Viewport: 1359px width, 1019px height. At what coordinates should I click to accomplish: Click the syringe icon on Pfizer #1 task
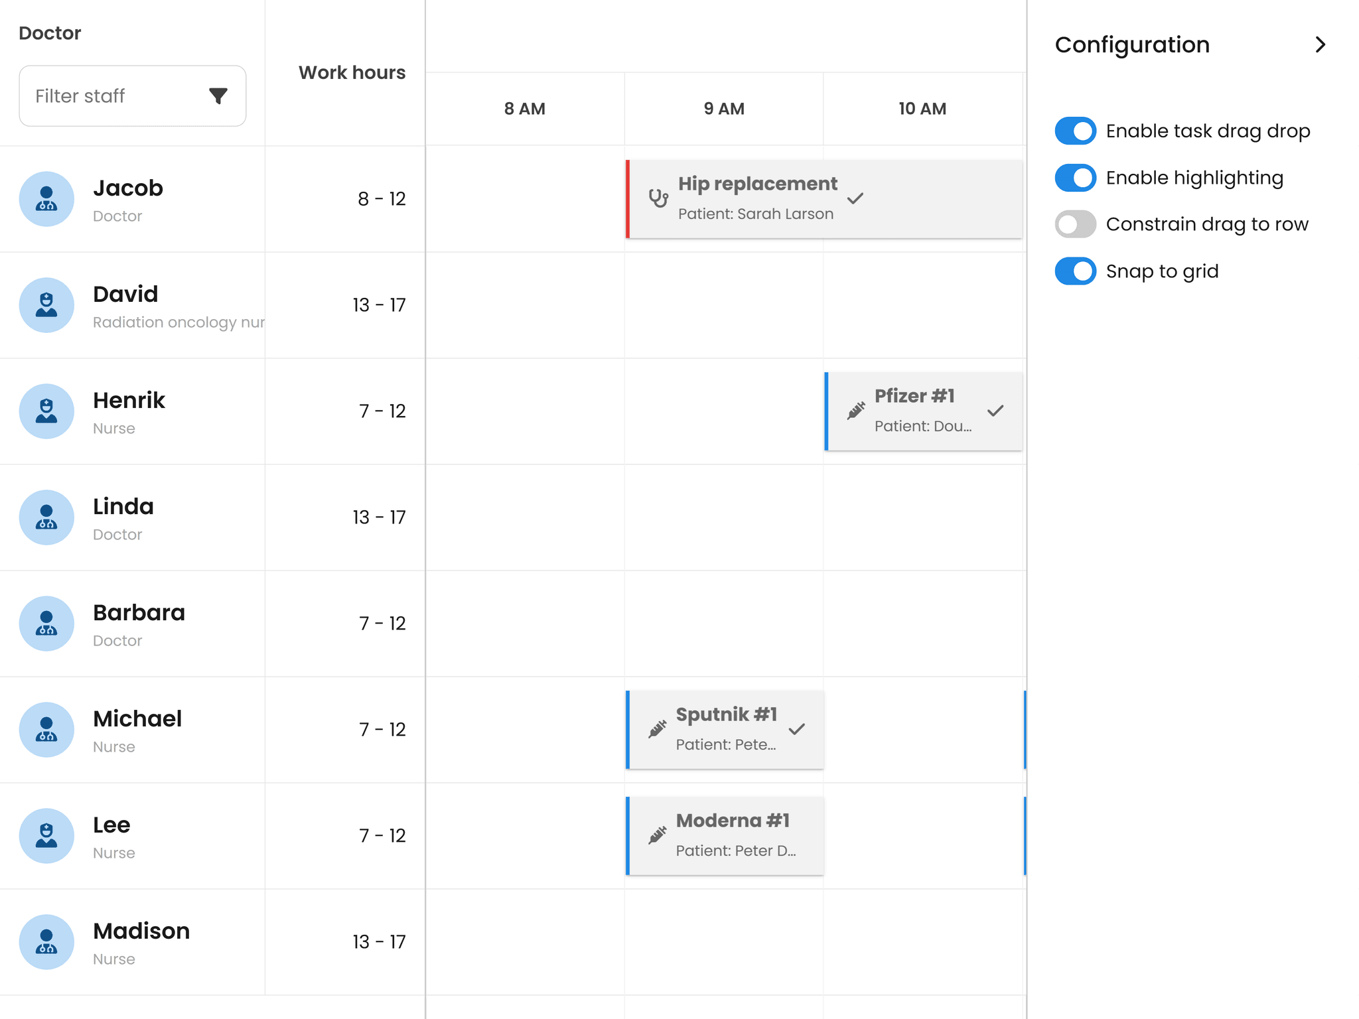(855, 410)
